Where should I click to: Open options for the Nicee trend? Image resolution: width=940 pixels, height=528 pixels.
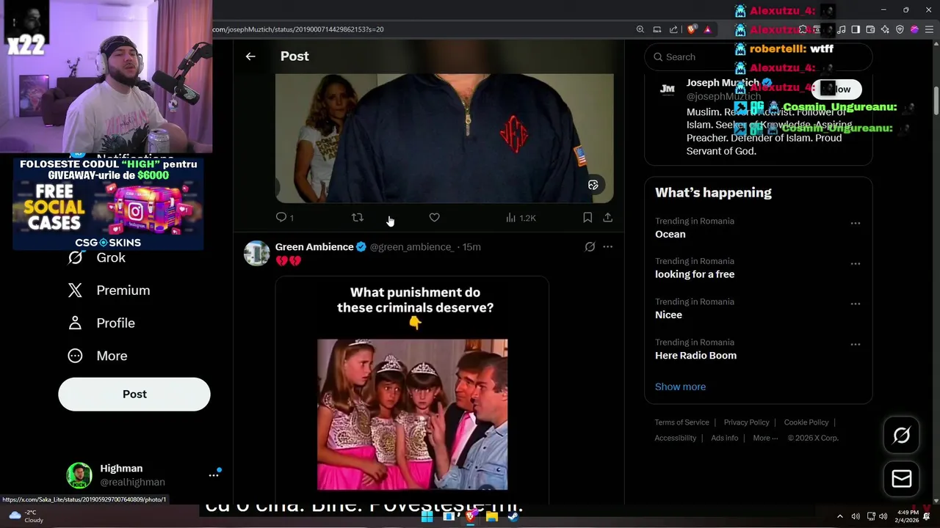tap(856, 304)
